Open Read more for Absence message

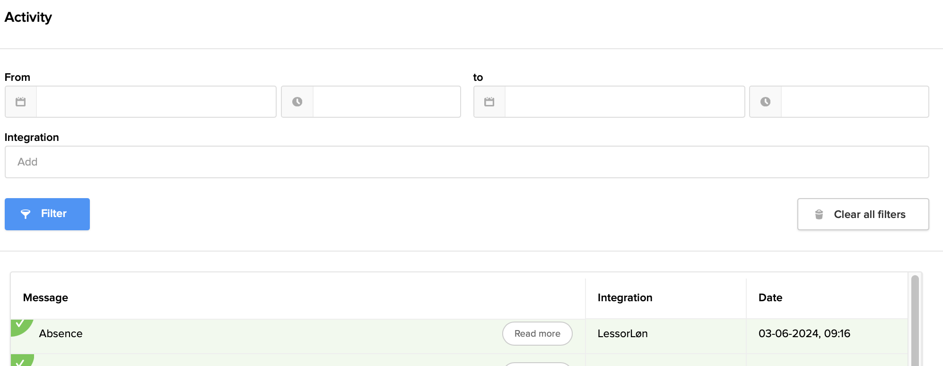tap(537, 334)
